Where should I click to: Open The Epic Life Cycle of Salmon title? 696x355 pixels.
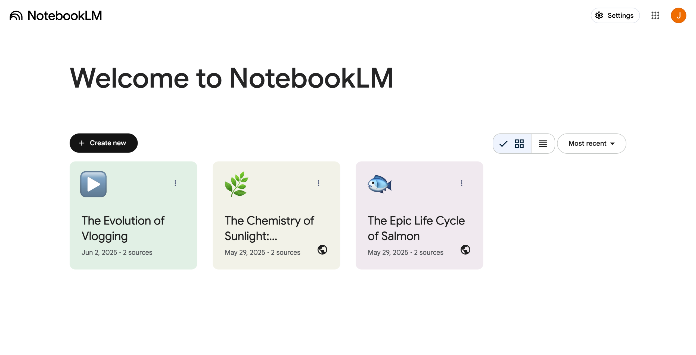(416, 228)
